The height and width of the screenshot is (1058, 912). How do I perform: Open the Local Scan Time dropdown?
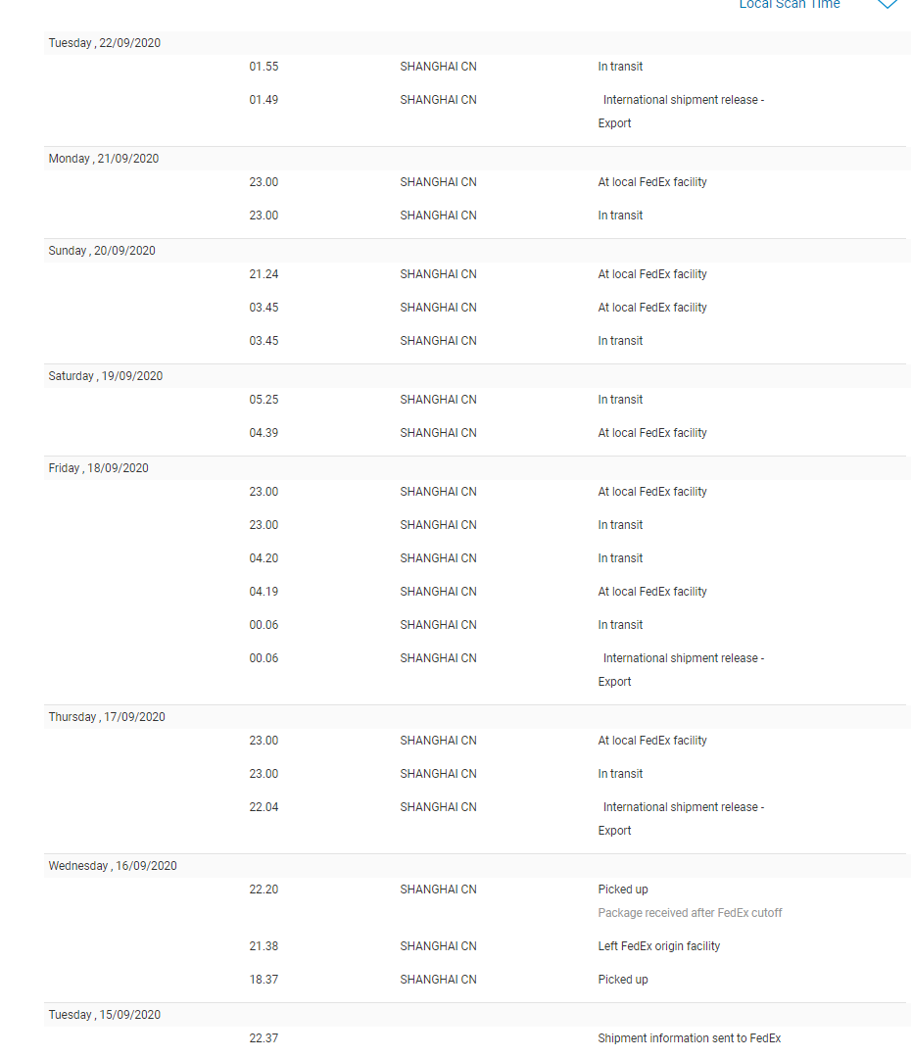click(x=790, y=5)
